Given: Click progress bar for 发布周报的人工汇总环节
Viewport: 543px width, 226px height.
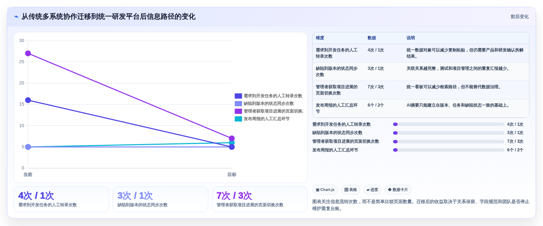Looking at the screenshot, I should pos(449,150).
